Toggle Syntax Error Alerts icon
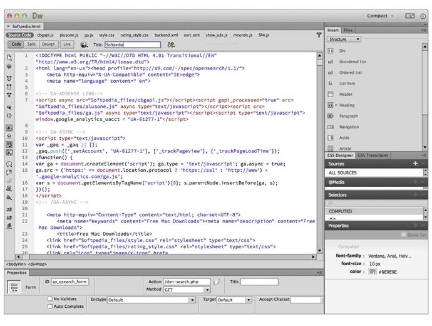 [9, 152]
